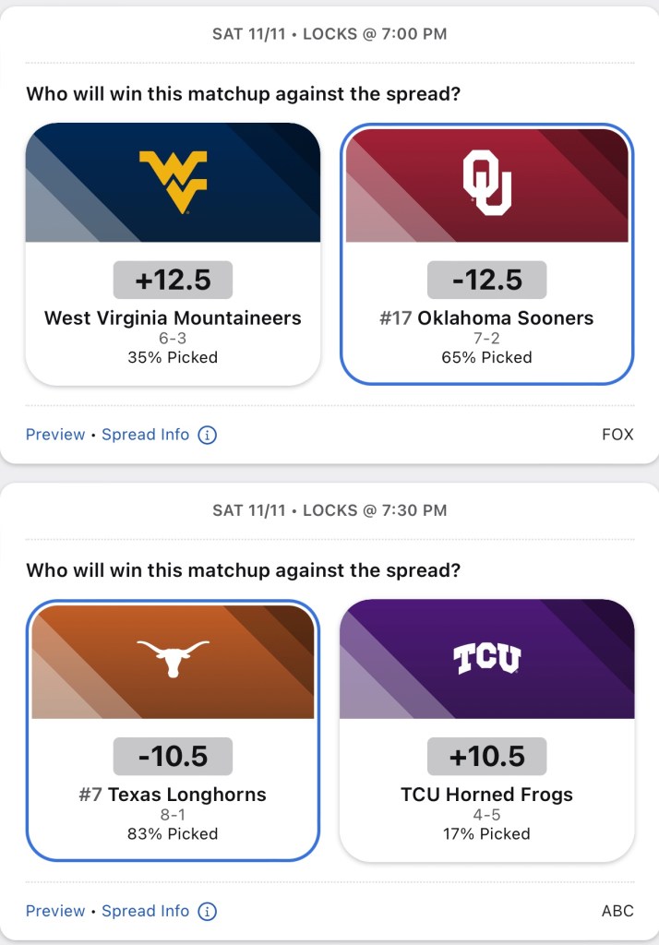Open Preview for Texas vs TCU
Screen dimensions: 659x945
(x=55, y=911)
